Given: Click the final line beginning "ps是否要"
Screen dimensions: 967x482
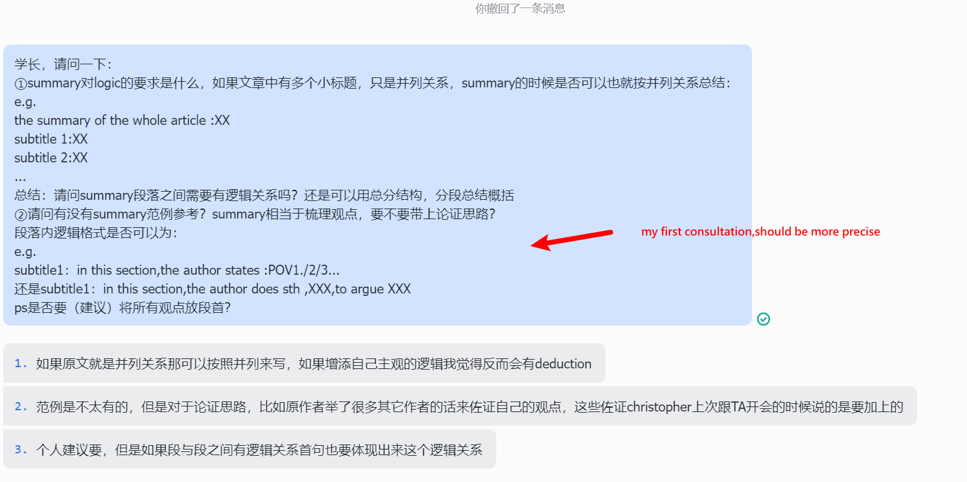Looking at the screenshot, I should pos(123,308).
